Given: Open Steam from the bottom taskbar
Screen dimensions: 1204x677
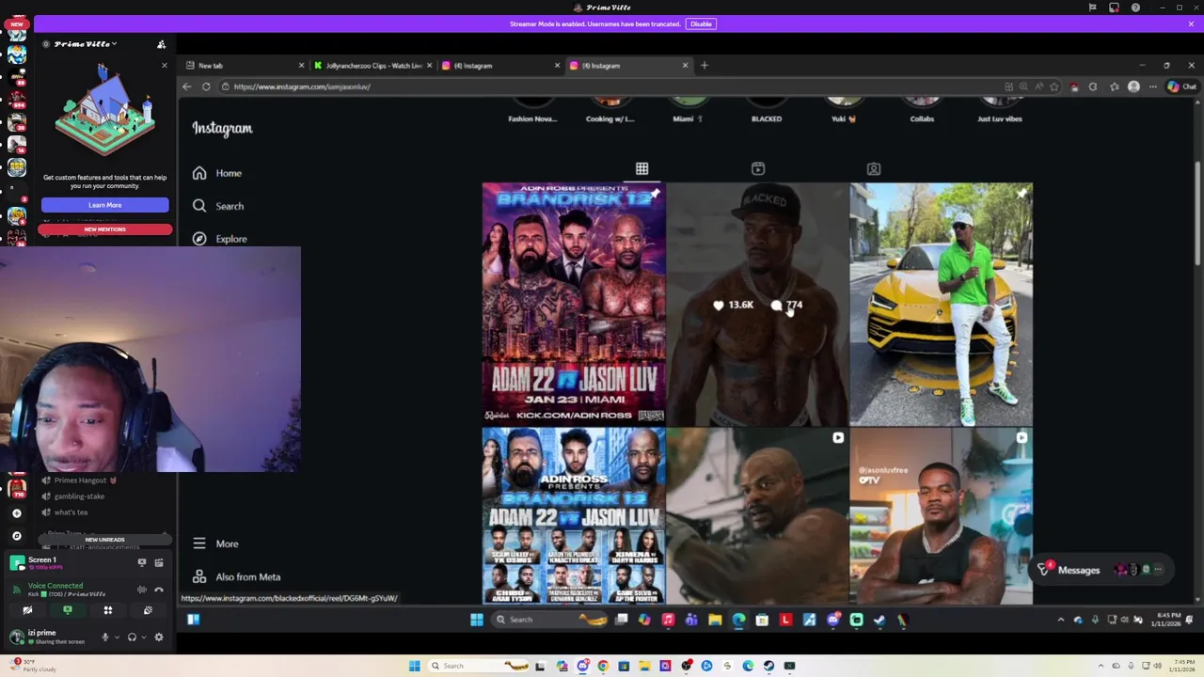Looking at the screenshot, I should pyautogui.click(x=768, y=666).
